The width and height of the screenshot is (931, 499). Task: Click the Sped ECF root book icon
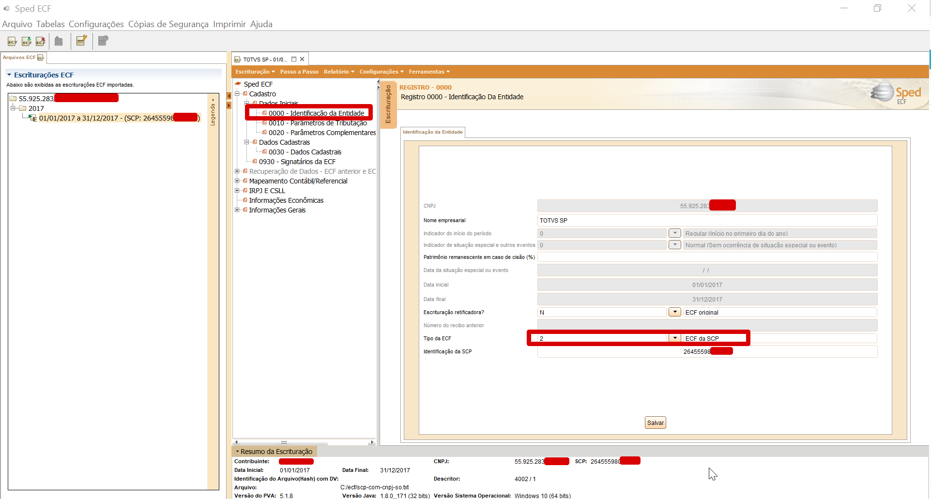point(238,84)
